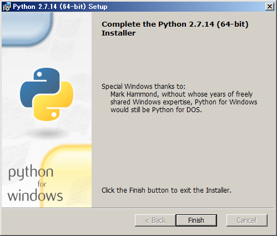The image size is (277, 236).
Task: Close the setup window with the X
Action: click(x=270, y=7)
